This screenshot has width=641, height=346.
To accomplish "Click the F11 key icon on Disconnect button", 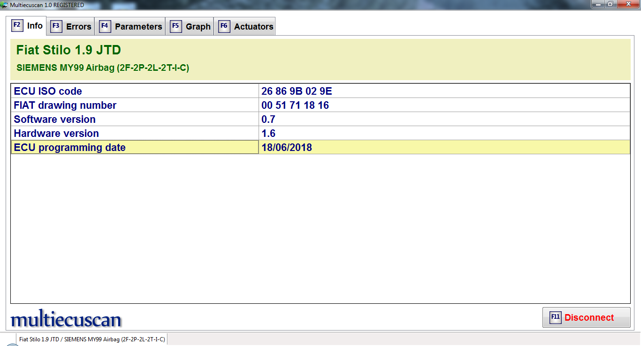I will (x=556, y=317).
